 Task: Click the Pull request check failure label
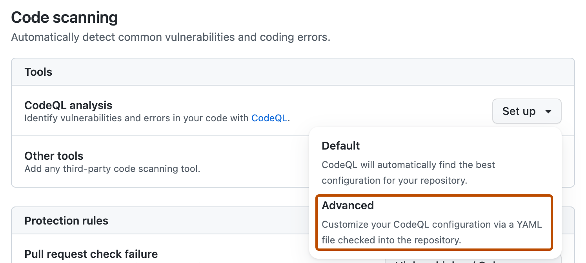[x=91, y=254]
